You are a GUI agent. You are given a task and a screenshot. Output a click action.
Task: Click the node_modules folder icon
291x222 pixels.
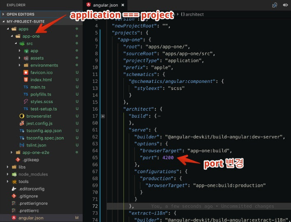click(x=14, y=174)
